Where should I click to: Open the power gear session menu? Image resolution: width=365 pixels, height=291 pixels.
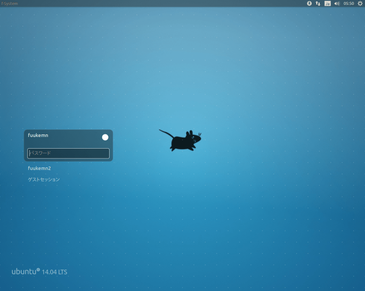[x=360, y=4]
